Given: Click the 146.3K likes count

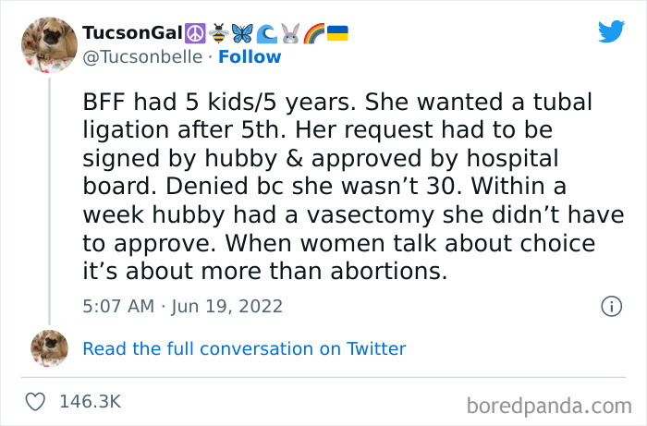Looking at the screenshot, I should (90, 402).
